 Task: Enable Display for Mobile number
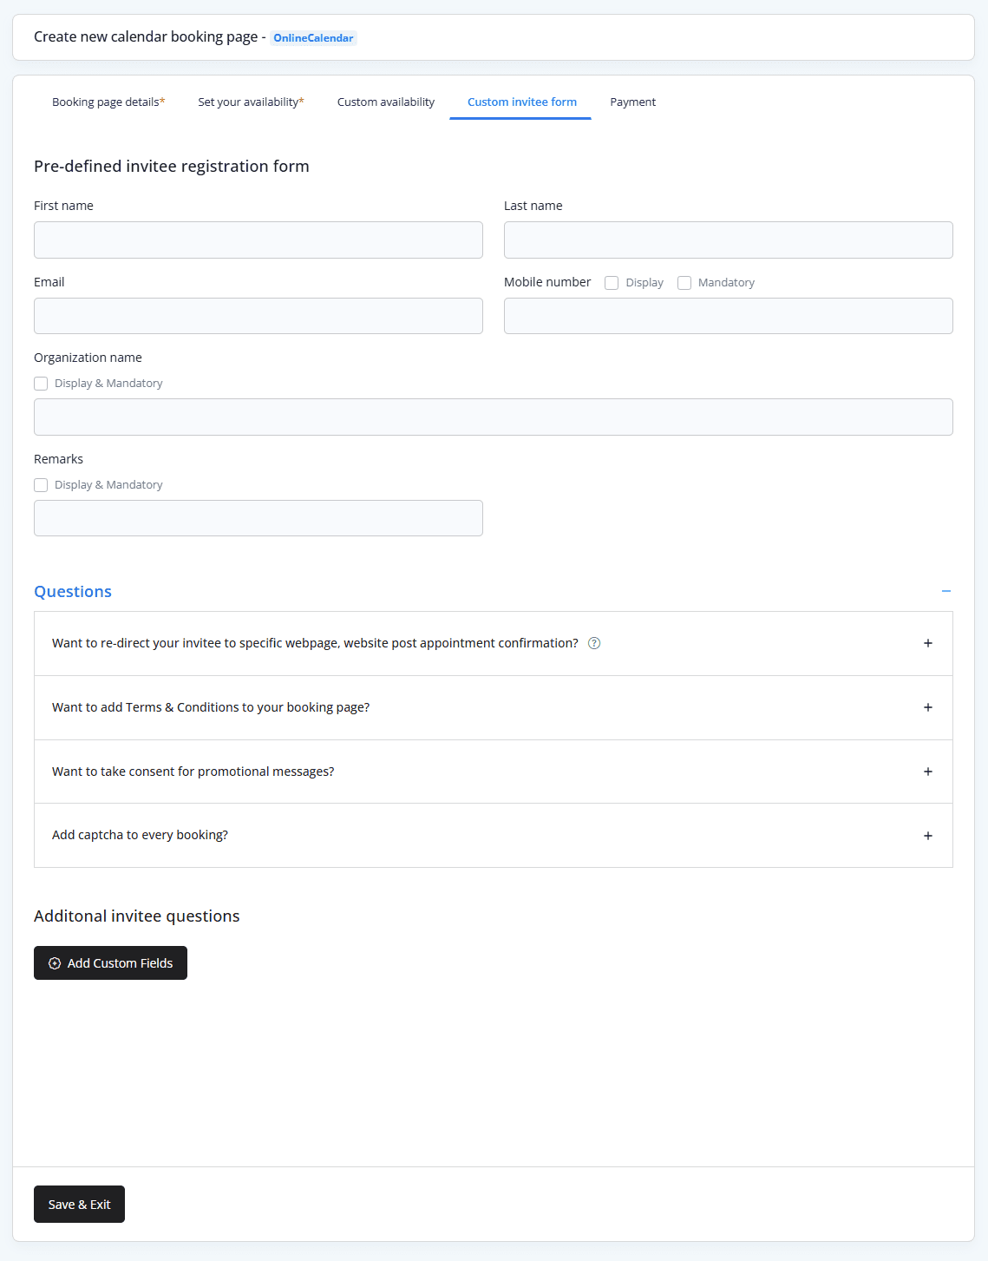click(x=612, y=283)
